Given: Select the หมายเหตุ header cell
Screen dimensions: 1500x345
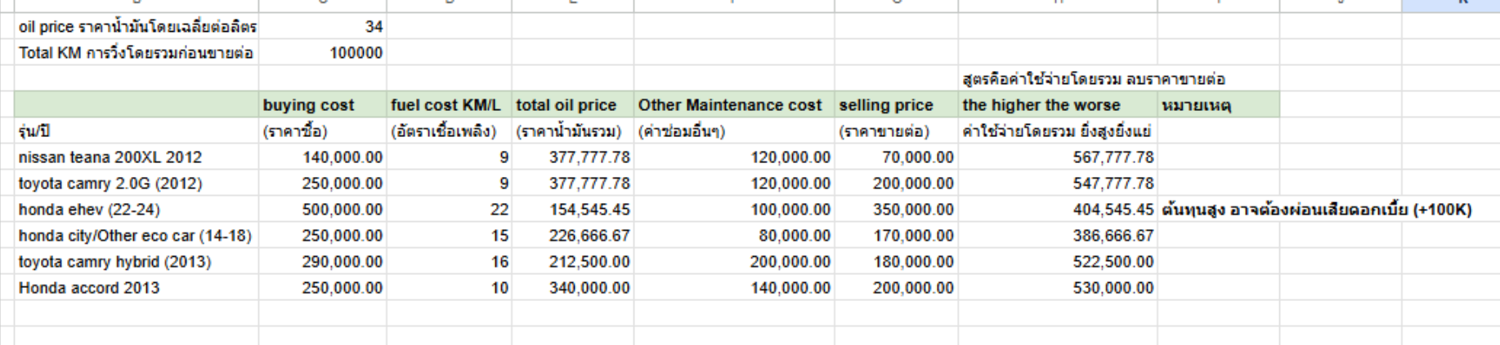Looking at the screenshot, I should [x=1219, y=105].
